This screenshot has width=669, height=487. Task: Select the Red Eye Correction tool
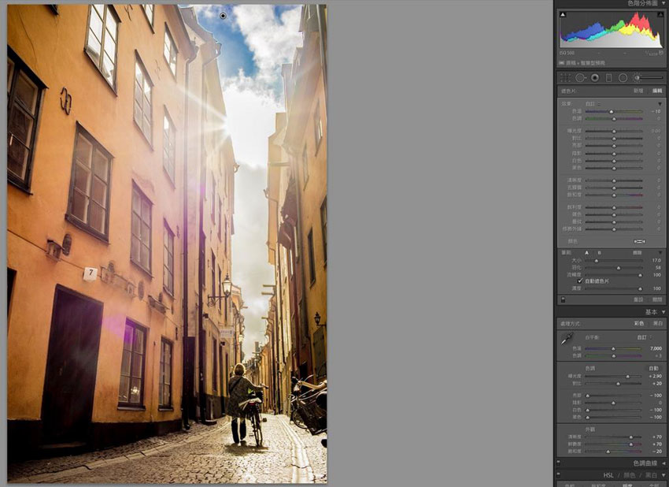[594, 78]
